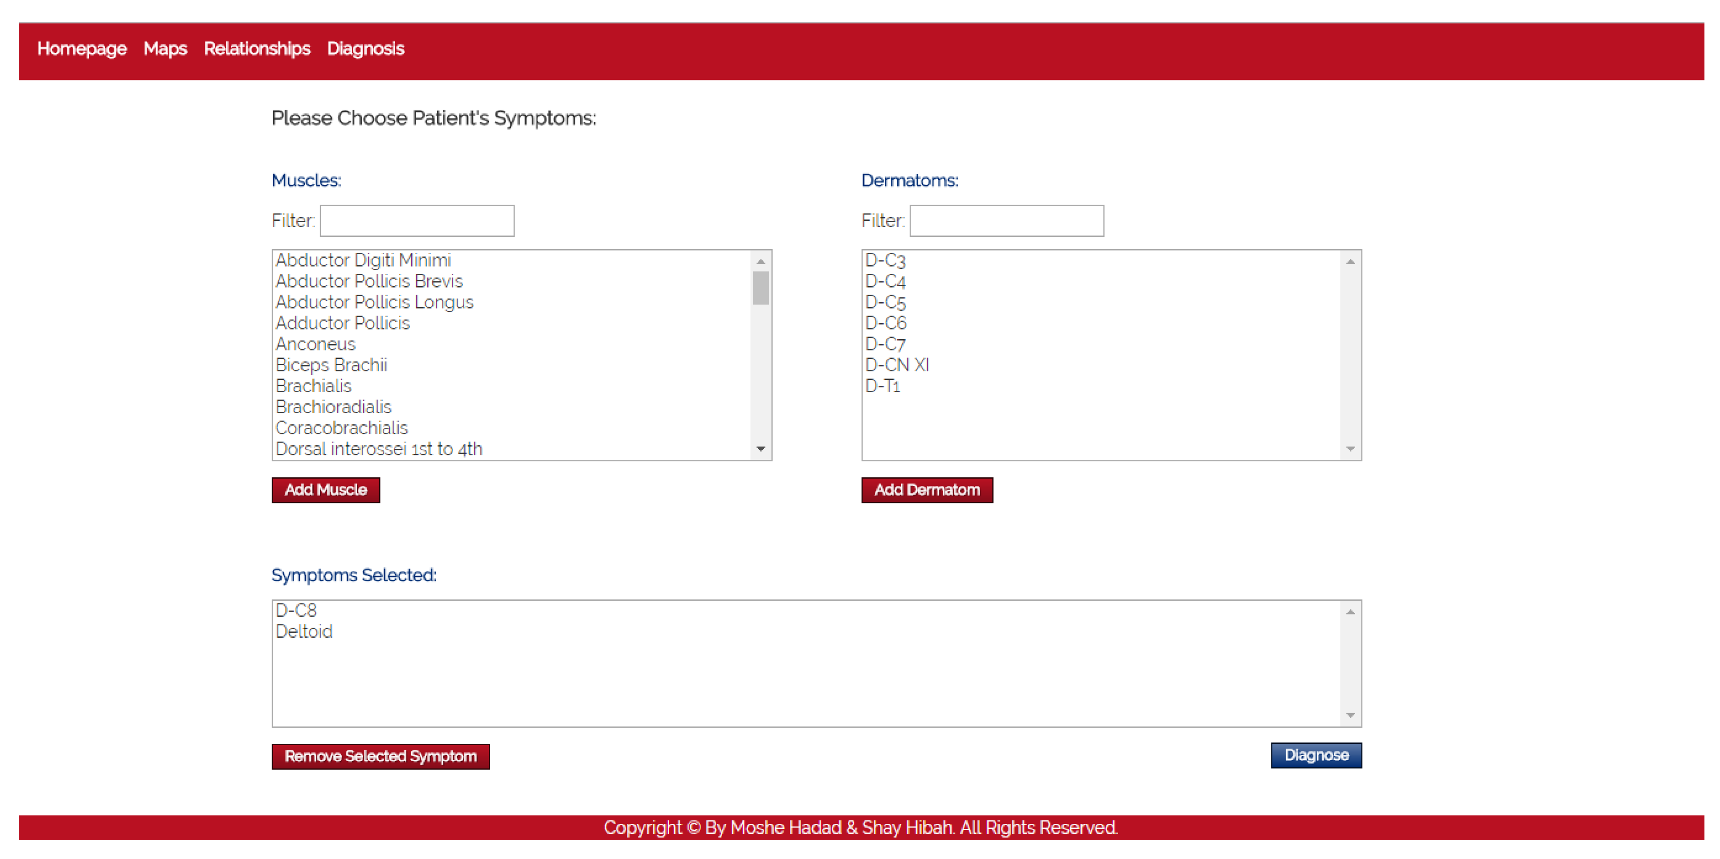This screenshot has height=859, width=1720.
Task: Open the Homepage menu item
Action: coord(83,49)
